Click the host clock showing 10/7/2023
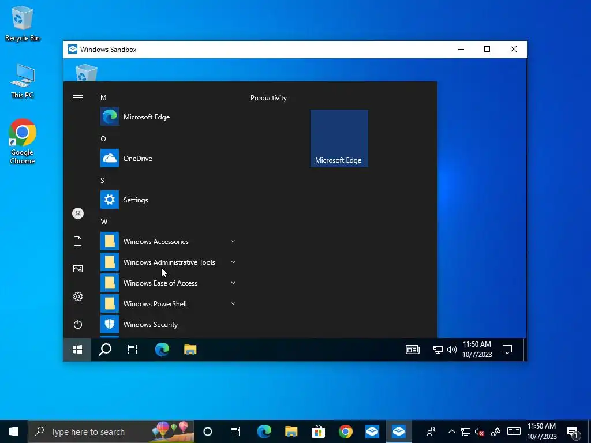 pyautogui.click(x=541, y=431)
